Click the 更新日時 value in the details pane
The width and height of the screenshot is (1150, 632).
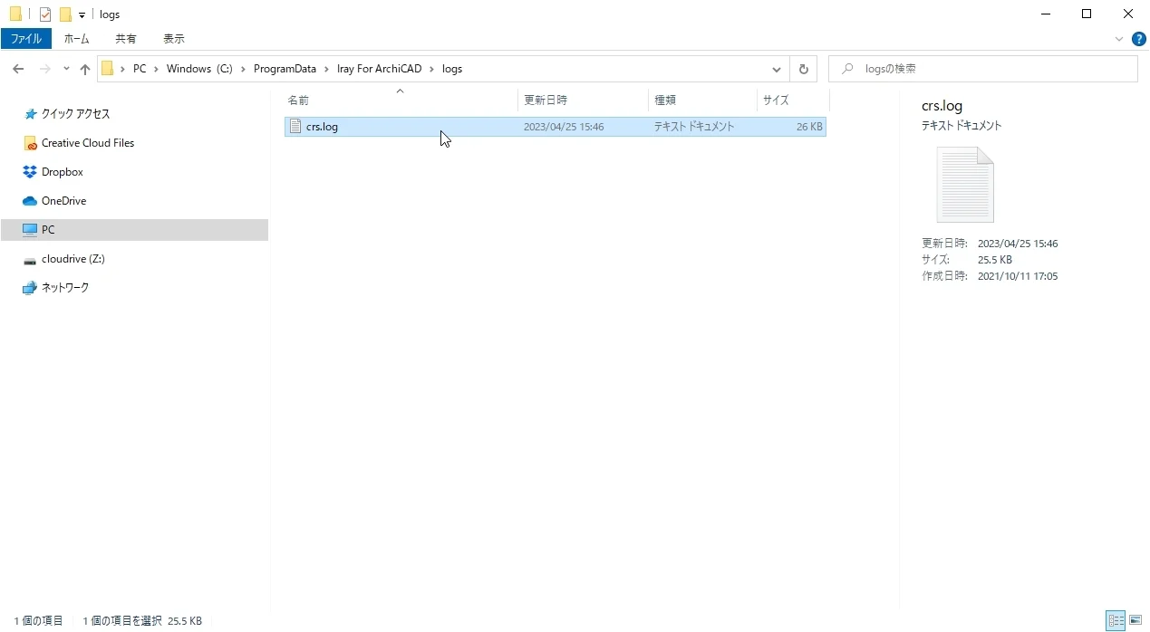point(1018,244)
